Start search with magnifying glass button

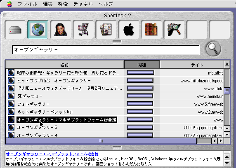click(x=213, y=49)
